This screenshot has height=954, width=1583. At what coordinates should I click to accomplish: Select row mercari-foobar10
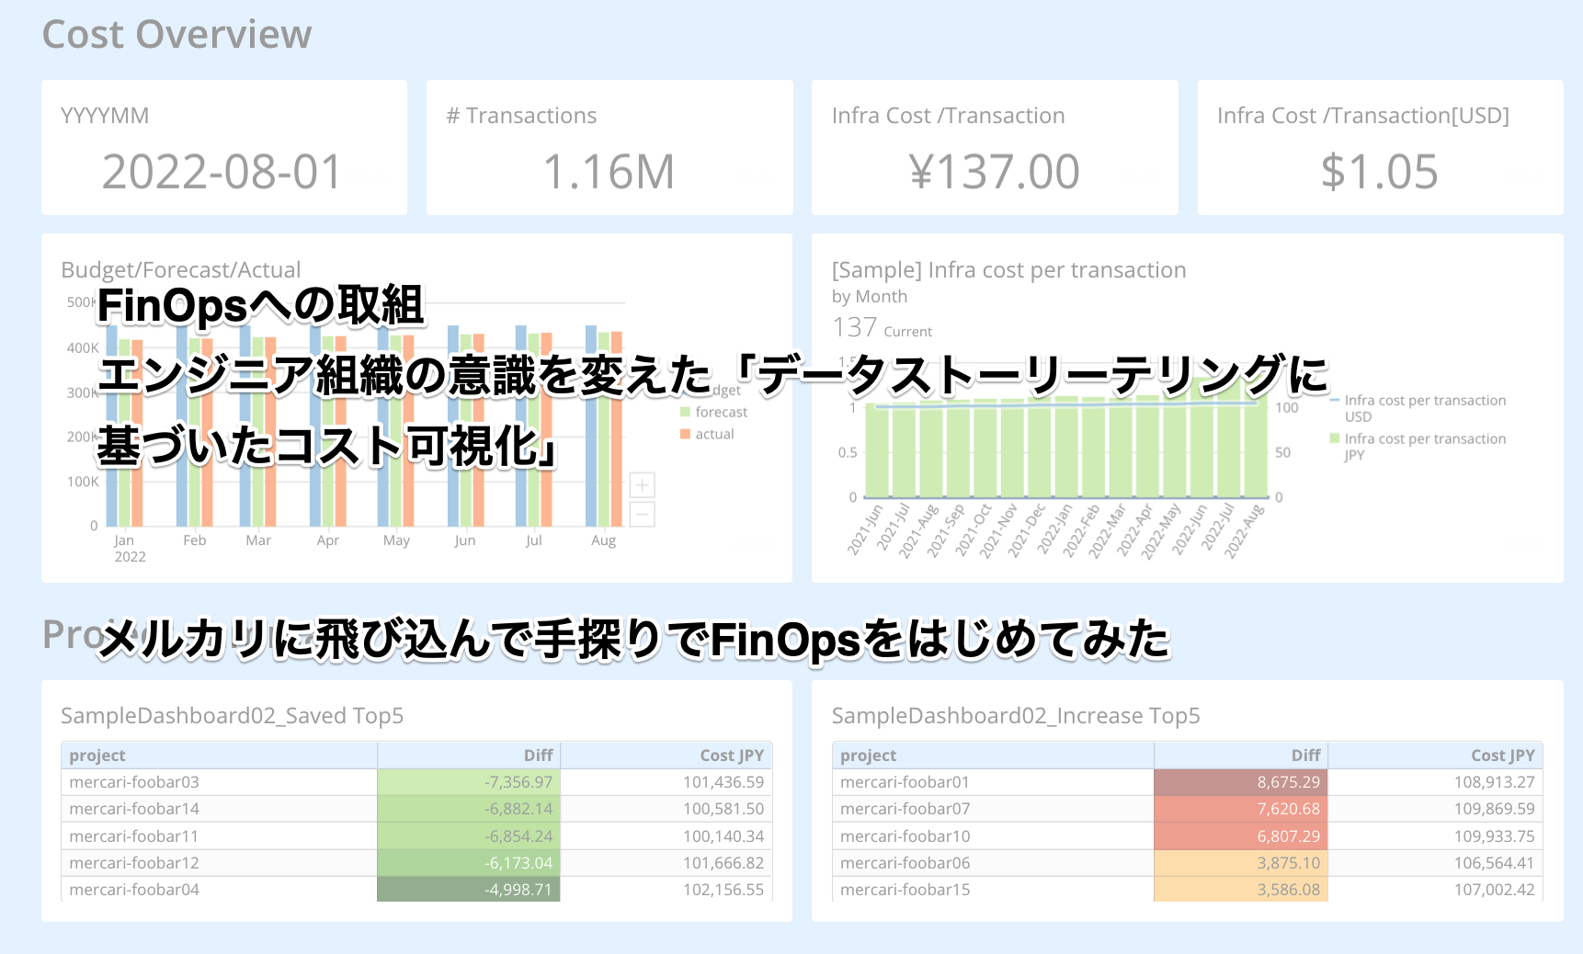pyautogui.click(x=1188, y=836)
